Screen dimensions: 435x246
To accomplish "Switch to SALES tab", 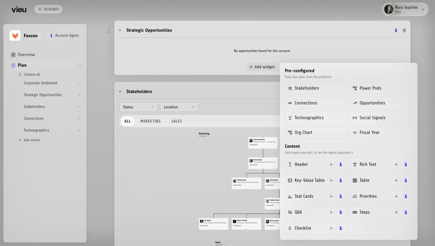I will [177, 121].
